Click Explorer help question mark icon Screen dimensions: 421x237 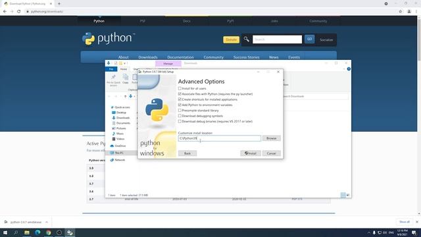click(349, 69)
